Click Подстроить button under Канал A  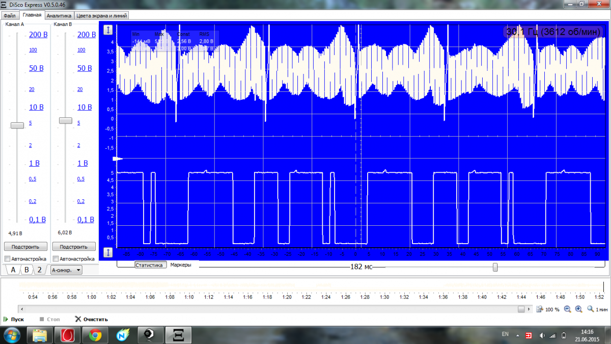tap(25, 247)
